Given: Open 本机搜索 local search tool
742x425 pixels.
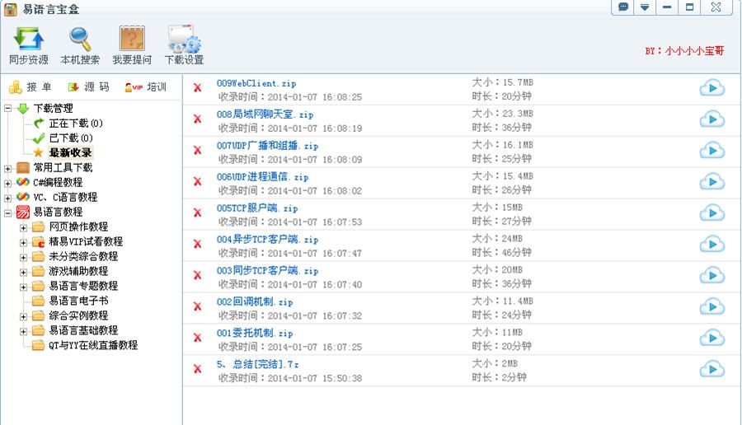Looking at the screenshot, I should [80, 46].
